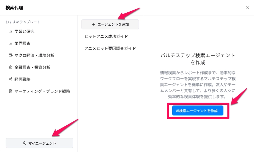Open the マイエージェント section

coord(39,143)
